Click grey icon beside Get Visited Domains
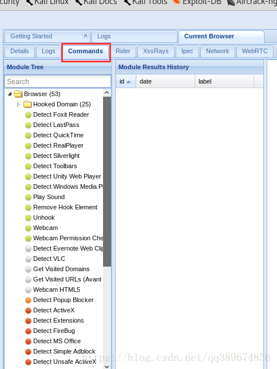 tap(28, 269)
